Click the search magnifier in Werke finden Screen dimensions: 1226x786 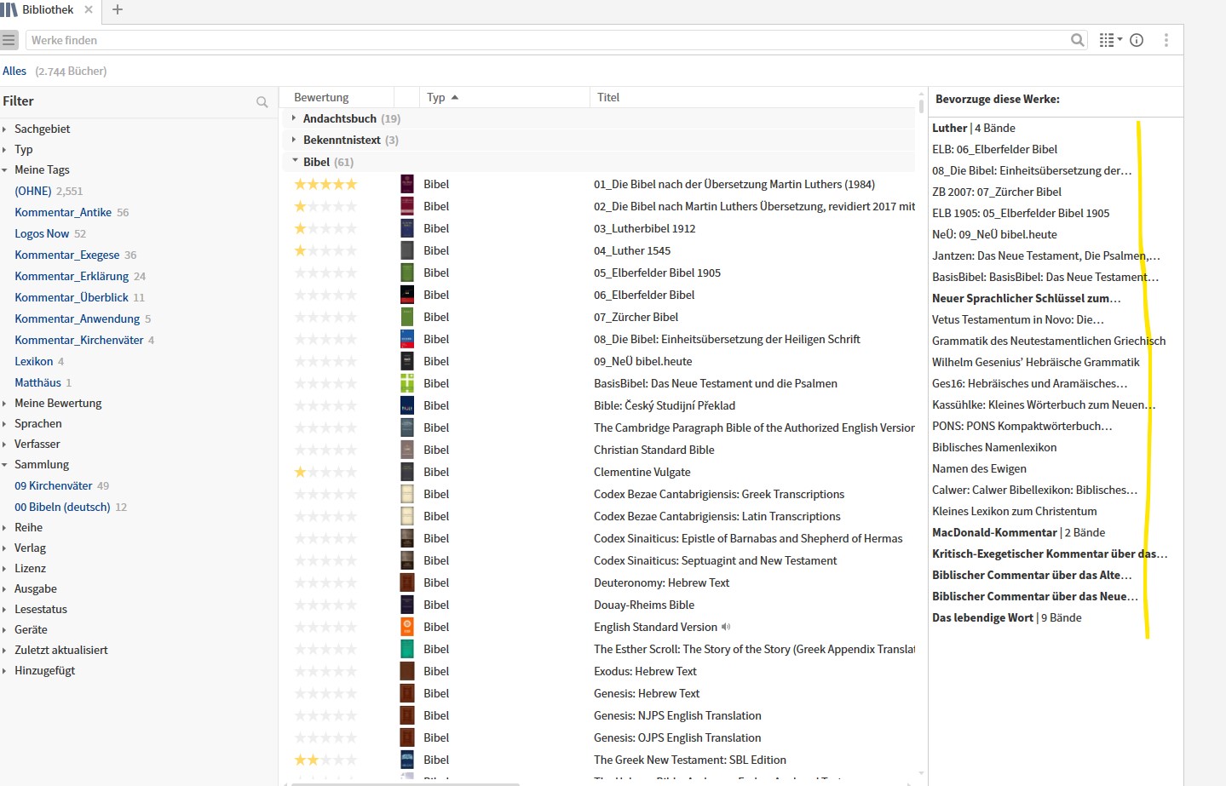click(x=1078, y=40)
